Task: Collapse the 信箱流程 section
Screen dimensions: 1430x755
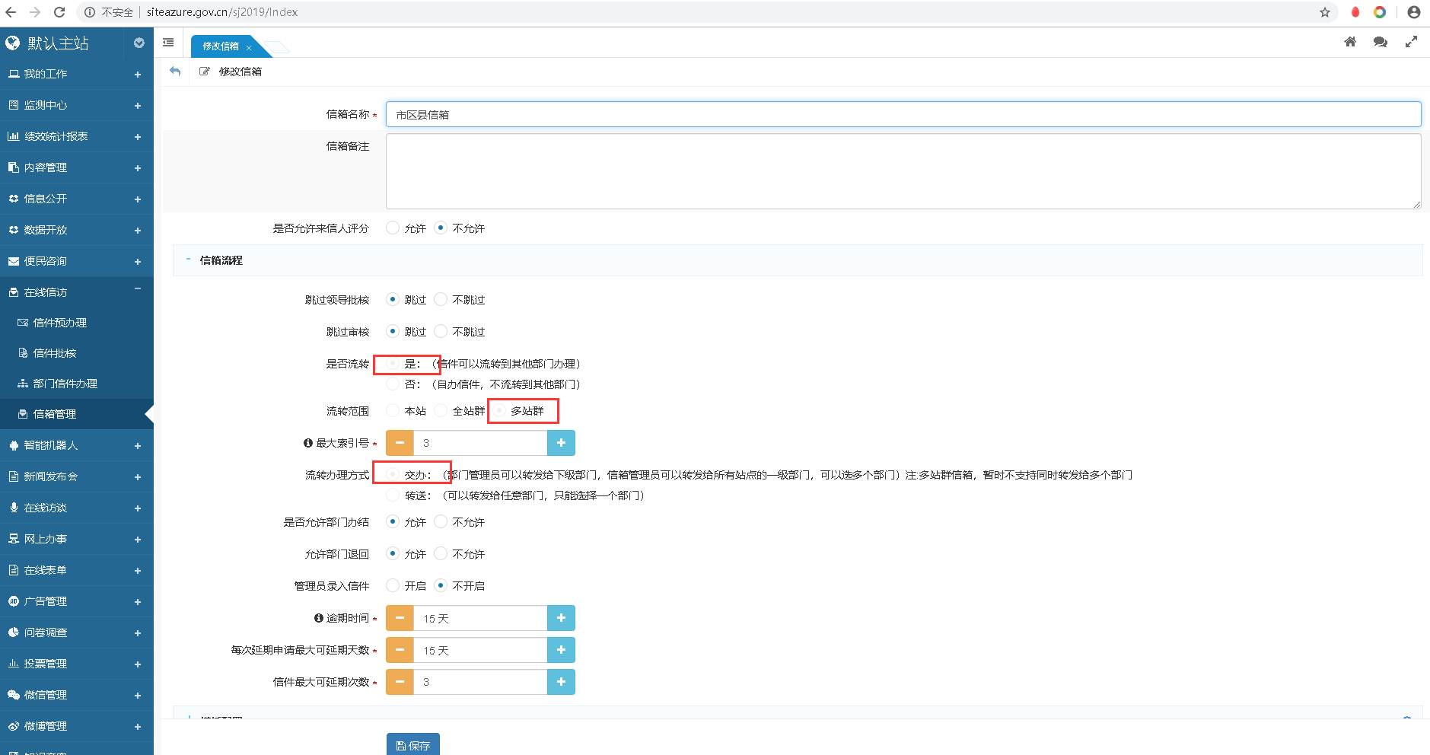Action: coord(189,260)
